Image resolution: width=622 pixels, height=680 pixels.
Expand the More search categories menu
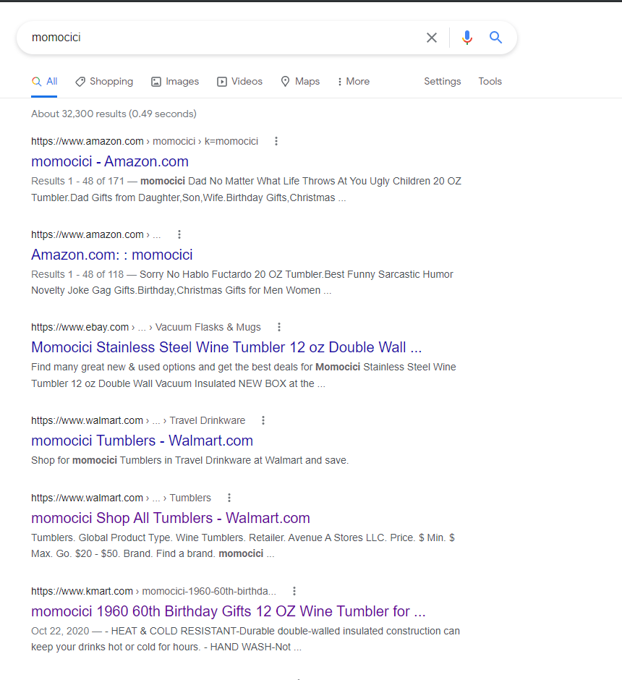point(353,82)
